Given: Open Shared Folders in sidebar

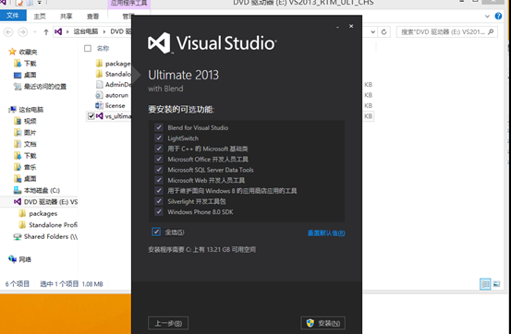Looking at the screenshot, I should (51, 236).
